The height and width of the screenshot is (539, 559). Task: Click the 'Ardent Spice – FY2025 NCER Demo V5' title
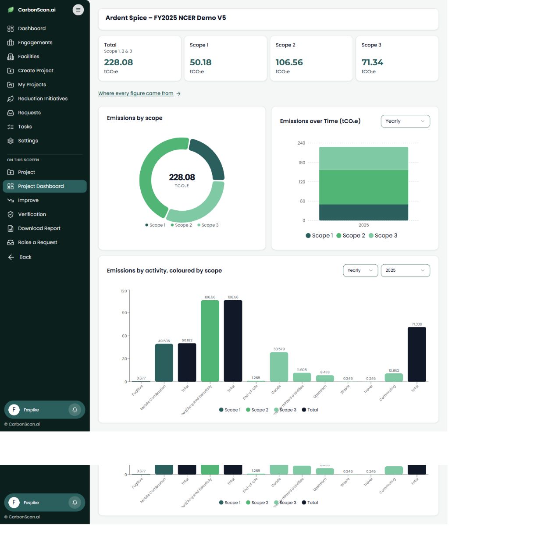pos(166,18)
